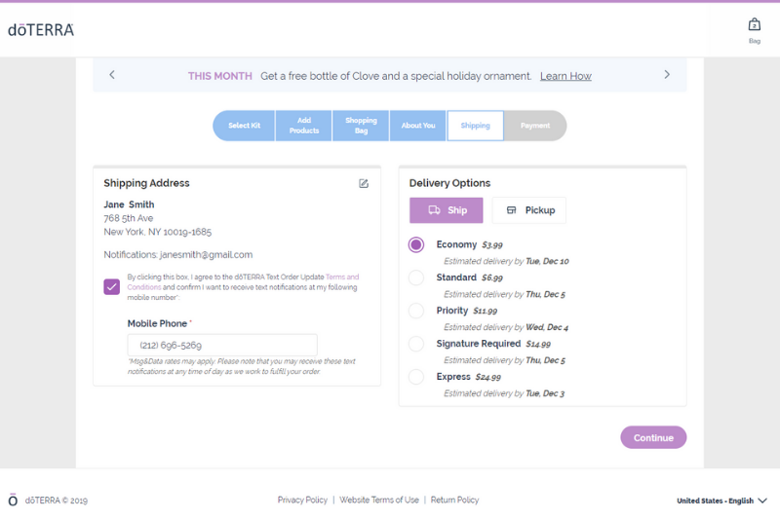Screen dimensions: 780x519
Task: Click the name Jane Smith
Action: pyautogui.click(x=129, y=204)
